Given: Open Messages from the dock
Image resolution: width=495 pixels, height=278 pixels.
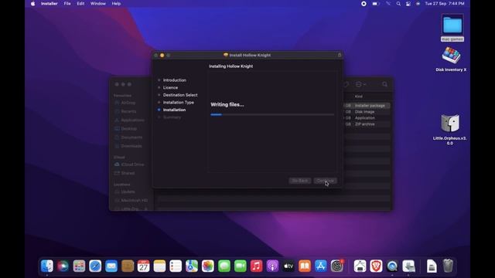Looking at the screenshot, I should tap(224, 266).
